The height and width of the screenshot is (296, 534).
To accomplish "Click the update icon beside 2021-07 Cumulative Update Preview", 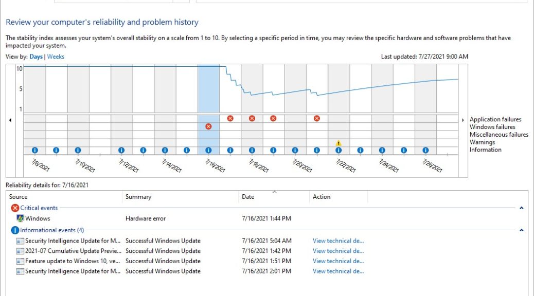I will click(20, 251).
